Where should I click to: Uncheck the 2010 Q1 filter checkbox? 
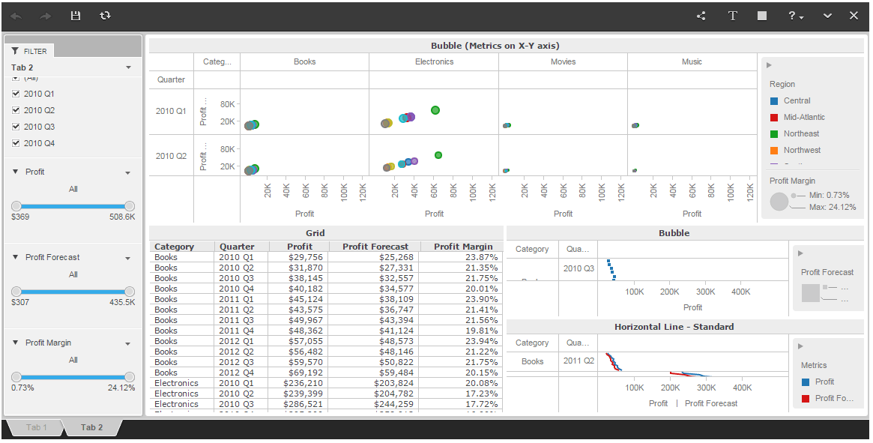(x=16, y=94)
